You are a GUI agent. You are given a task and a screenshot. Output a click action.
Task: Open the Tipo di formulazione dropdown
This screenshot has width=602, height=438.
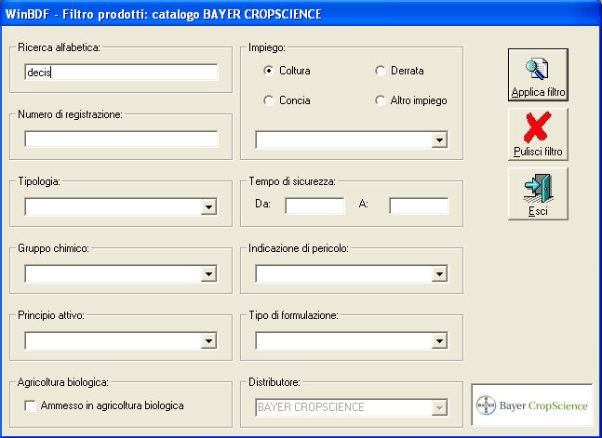439,341
